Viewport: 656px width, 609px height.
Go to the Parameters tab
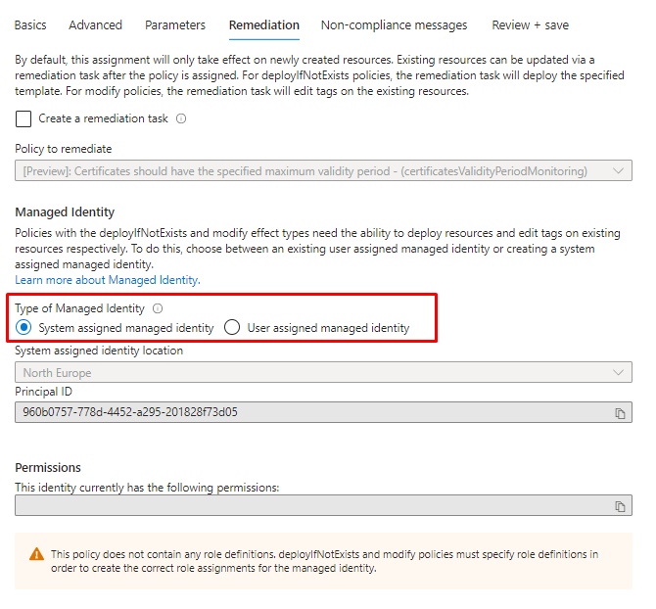click(x=175, y=24)
